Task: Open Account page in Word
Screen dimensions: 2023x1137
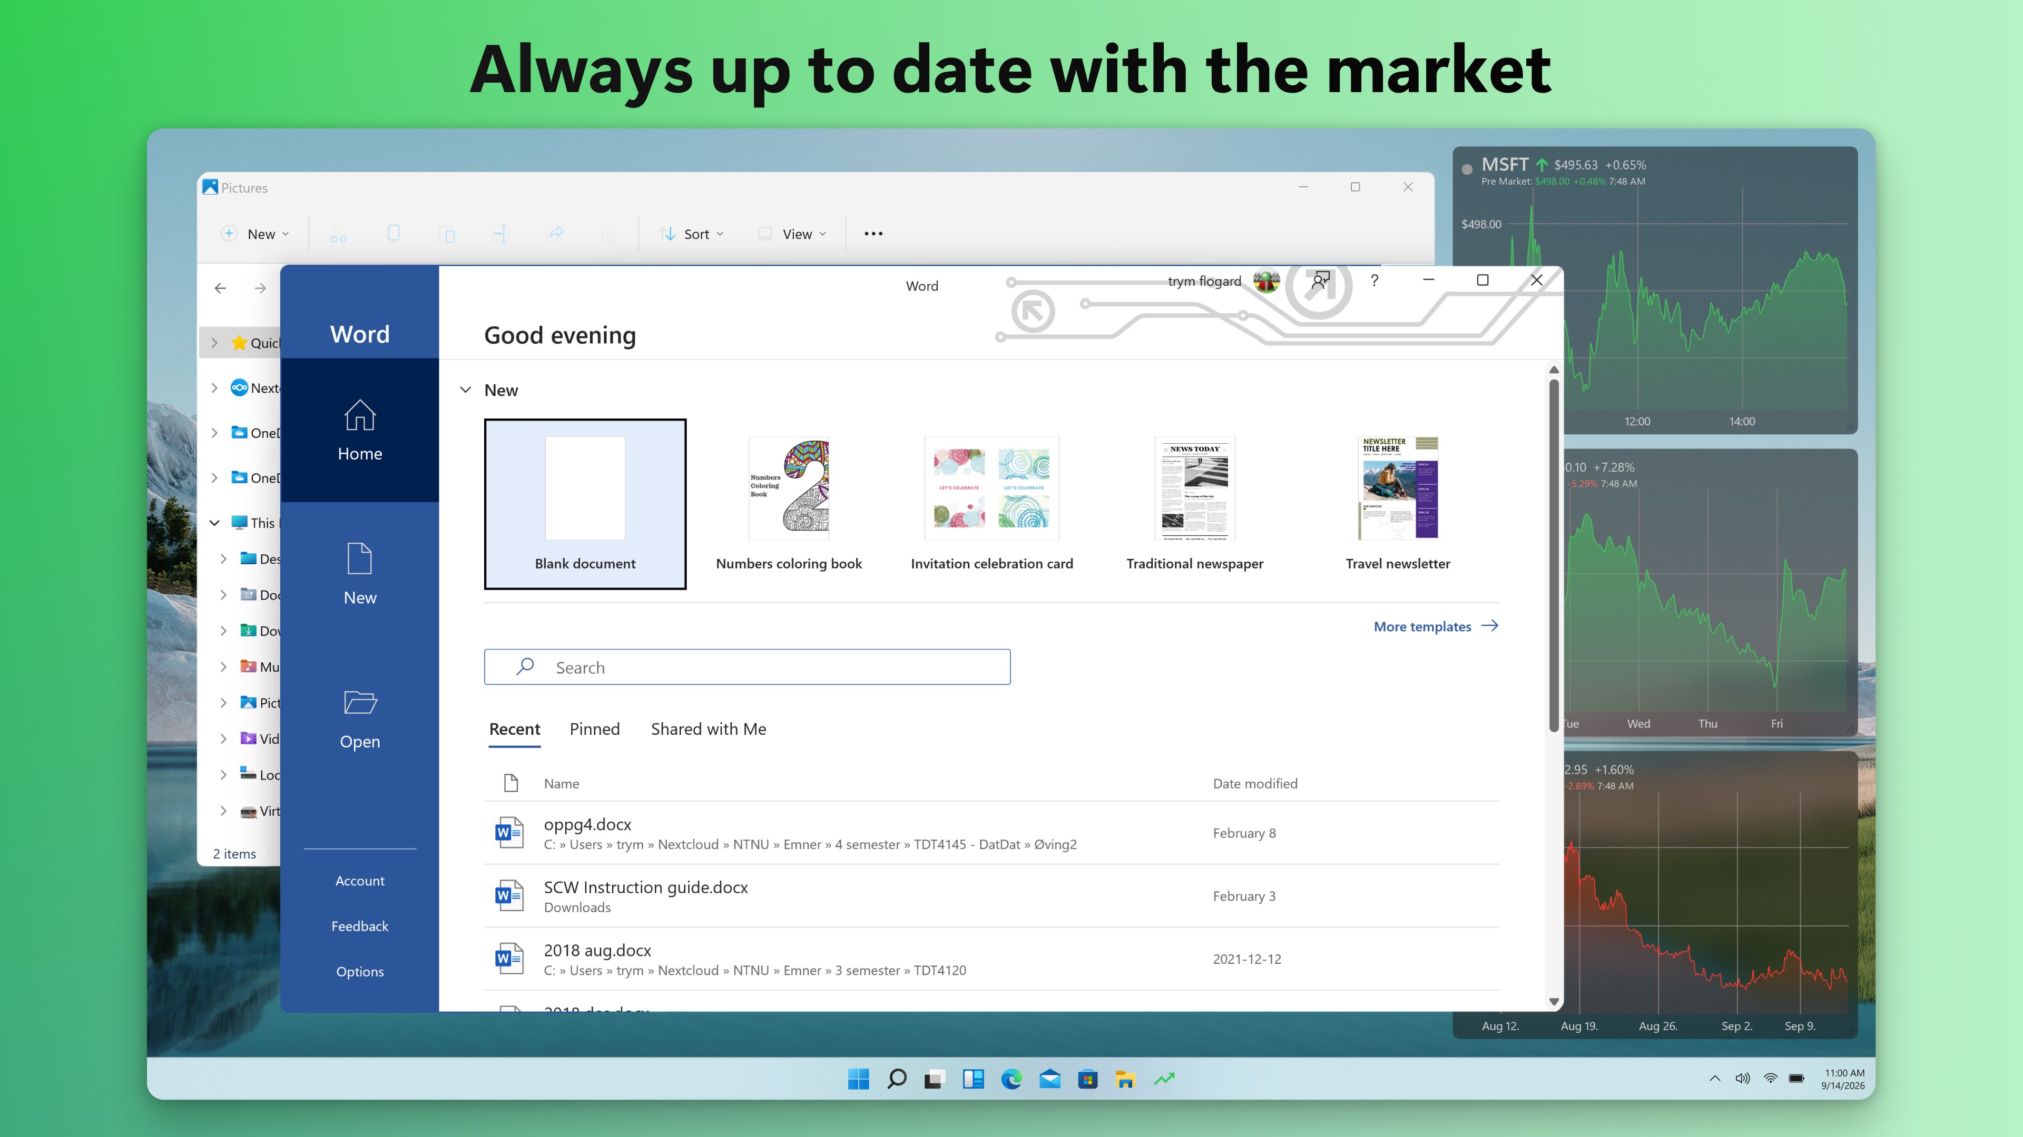Action: pyautogui.click(x=360, y=881)
